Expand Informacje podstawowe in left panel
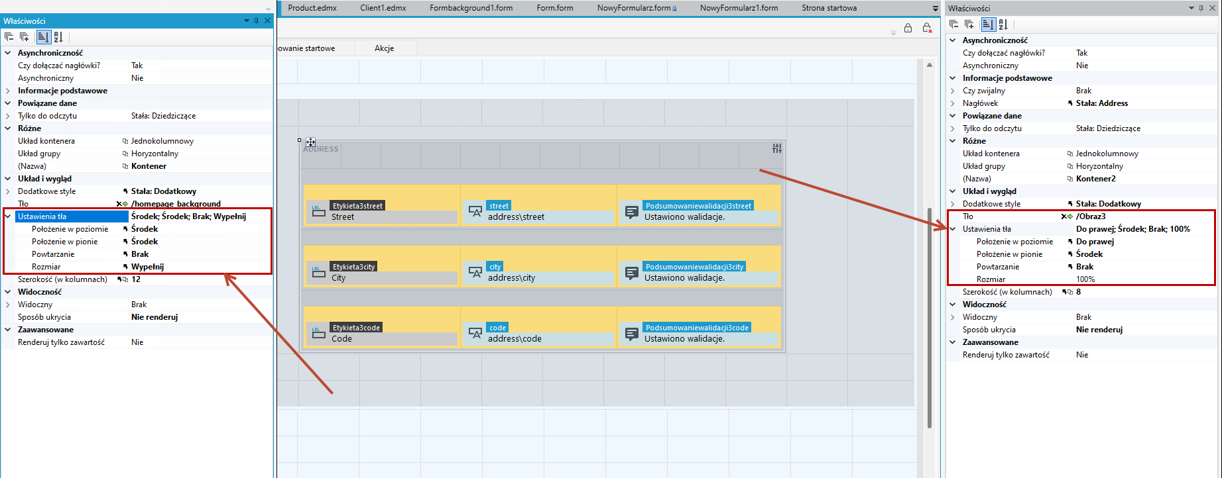1222x478 pixels. pyautogui.click(x=8, y=91)
